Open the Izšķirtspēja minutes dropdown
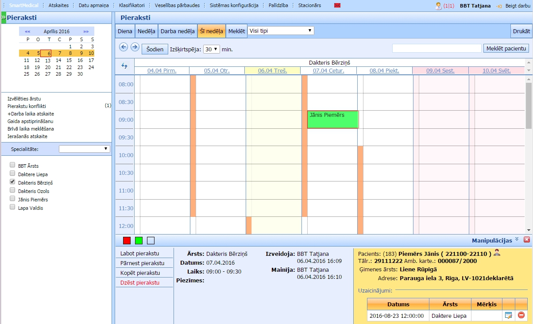The height and width of the screenshot is (324, 533). (211, 49)
